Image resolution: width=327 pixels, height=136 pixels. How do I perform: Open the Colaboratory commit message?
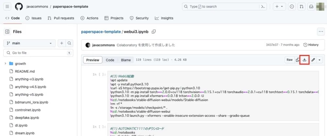(x=146, y=45)
